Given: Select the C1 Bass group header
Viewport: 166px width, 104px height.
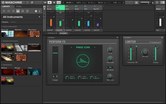Looking at the screenshot, I should pos(70,8).
